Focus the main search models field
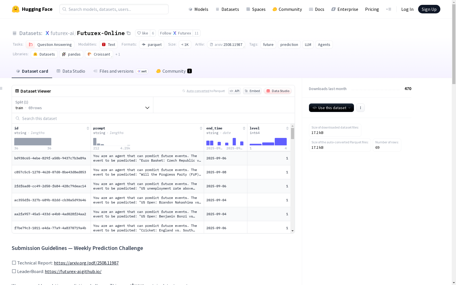This screenshot has height=285, width=456. tap(114, 9)
